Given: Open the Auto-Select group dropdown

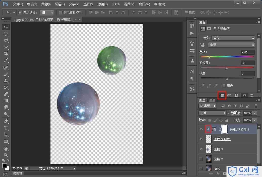Looking at the screenshot, I should click(x=47, y=12).
